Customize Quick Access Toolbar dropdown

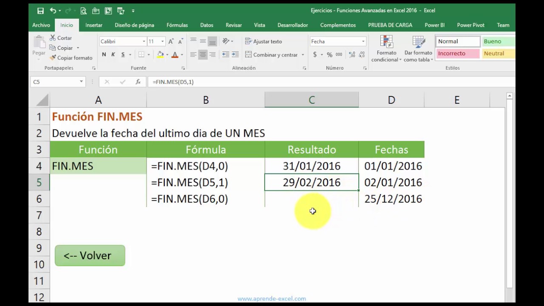[x=133, y=11]
